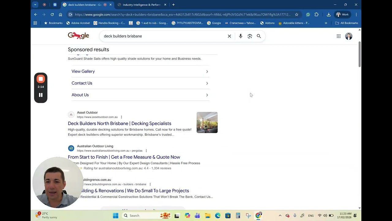
Task: Expand the Contact Us sitelink
Action: pyautogui.click(x=140, y=83)
